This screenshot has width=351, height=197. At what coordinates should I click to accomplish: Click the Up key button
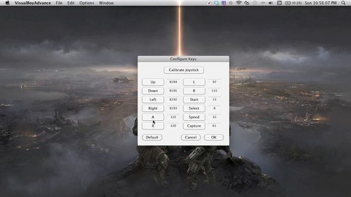(x=153, y=82)
